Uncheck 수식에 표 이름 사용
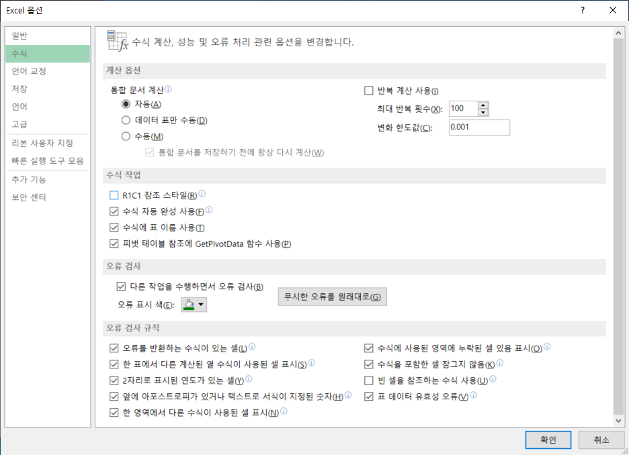629x455 pixels. pos(114,227)
